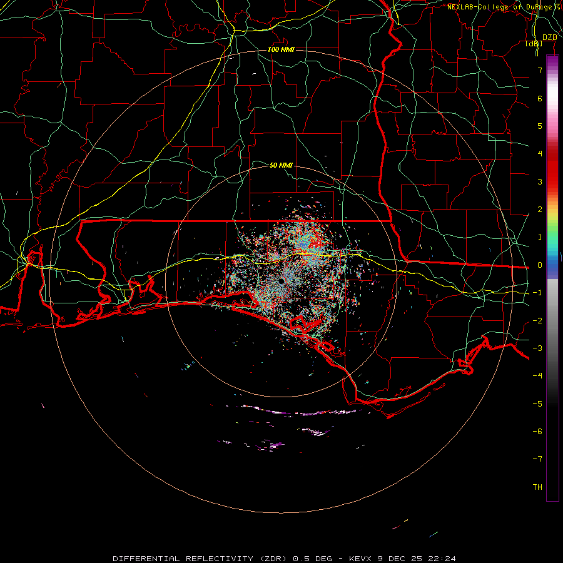563x563 pixels.
Task: Click the "50 NMI" range ring label
Action: pyautogui.click(x=281, y=165)
